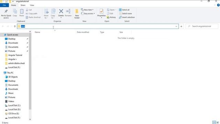Image resolution: width=220 pixels, height=124 pixels.
Task: Switch to the Home ribbon tab
Action: 13,5
